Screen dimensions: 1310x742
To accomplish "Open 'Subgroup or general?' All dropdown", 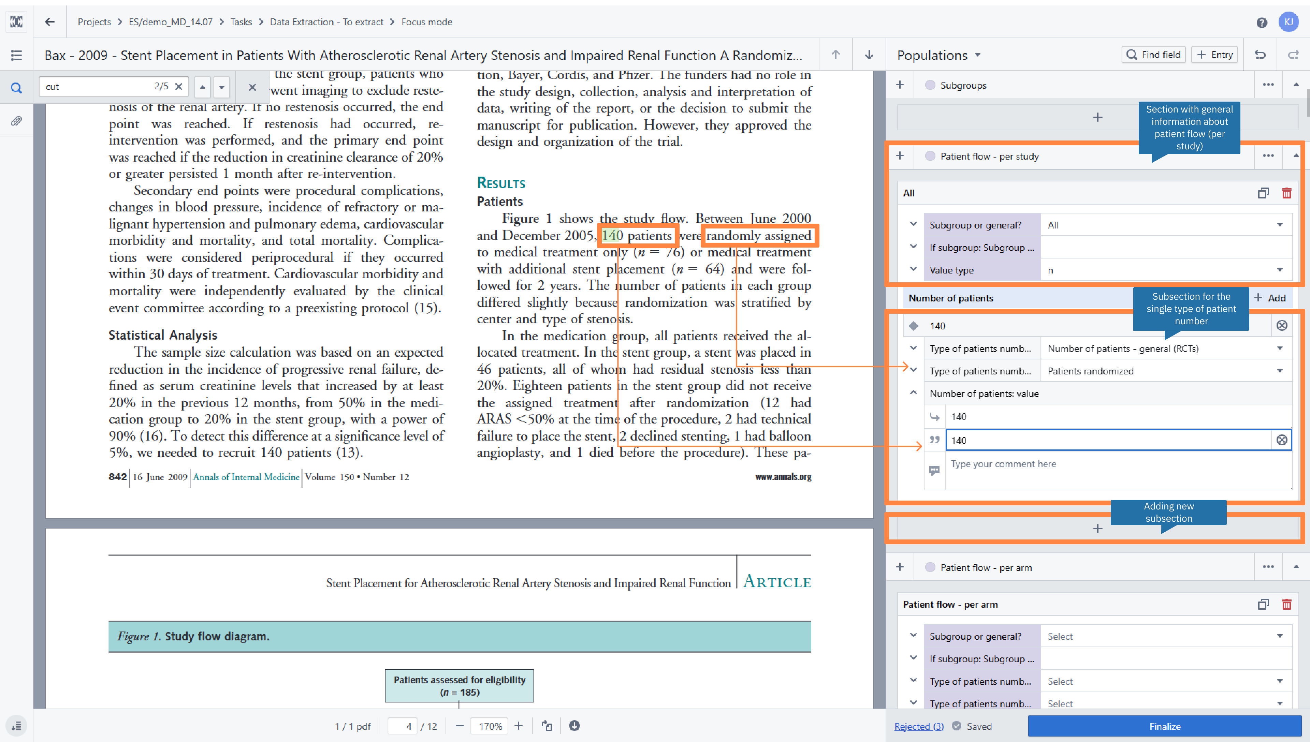I will 1166,225.
